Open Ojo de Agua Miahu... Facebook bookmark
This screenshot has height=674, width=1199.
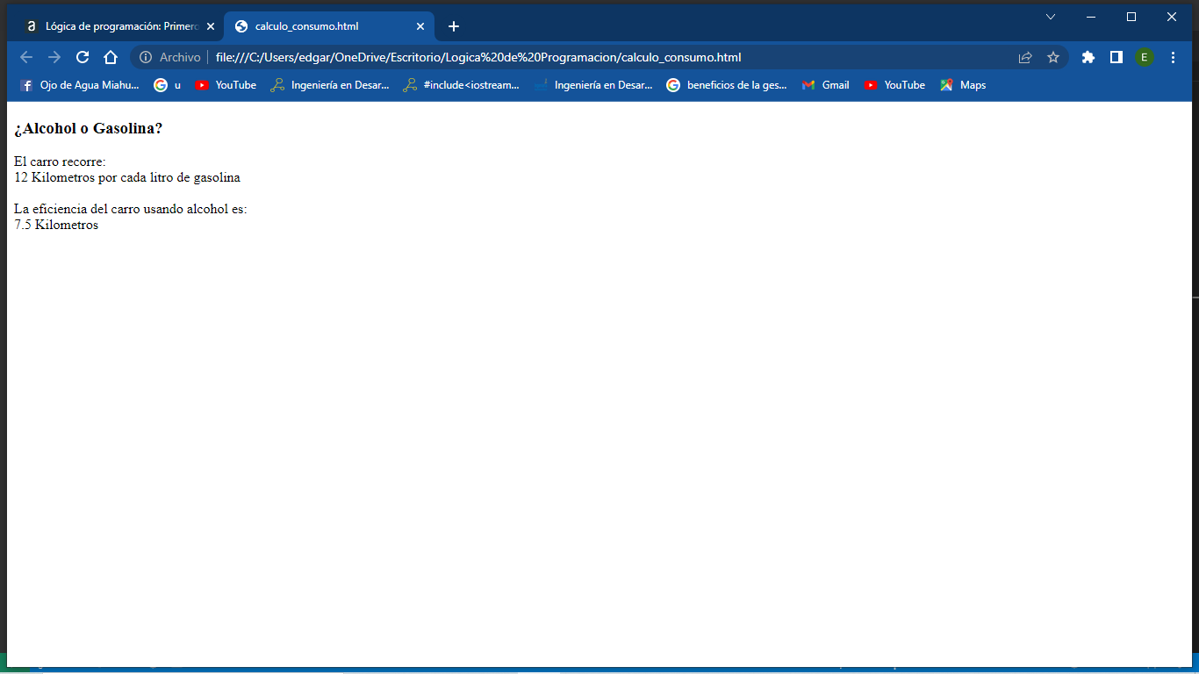click(79, 85)
